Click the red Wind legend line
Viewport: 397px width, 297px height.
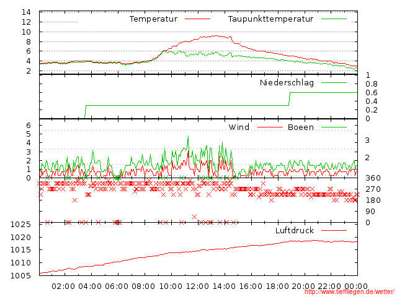click(x=270, y=127)
